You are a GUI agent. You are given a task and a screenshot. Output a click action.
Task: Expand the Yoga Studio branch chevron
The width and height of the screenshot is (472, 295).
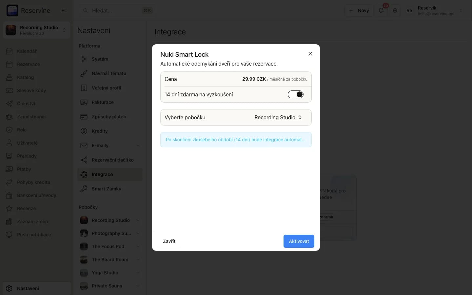pyautogui.click(x=138, y=273)
